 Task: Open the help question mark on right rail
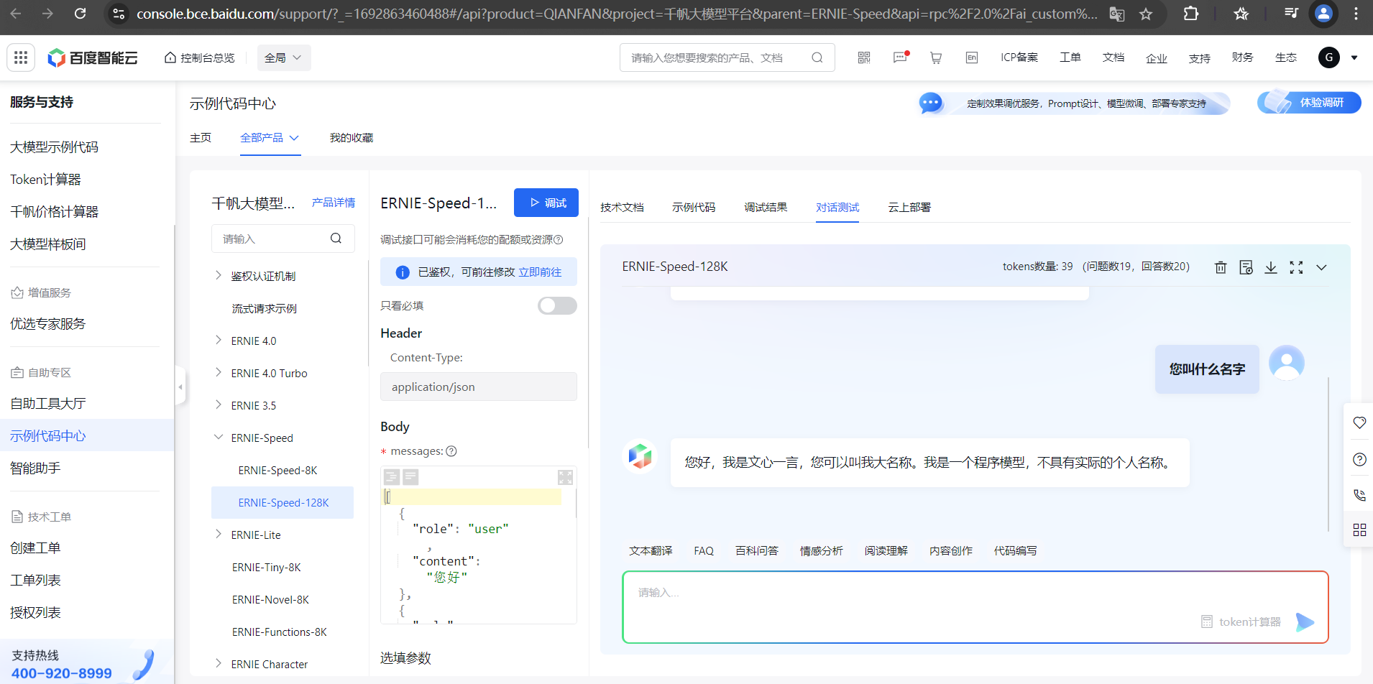(1359, 459)
